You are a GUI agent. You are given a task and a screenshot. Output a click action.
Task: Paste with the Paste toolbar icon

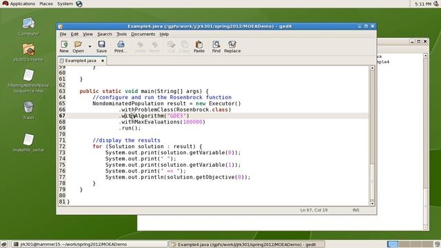tap(199, 47)
